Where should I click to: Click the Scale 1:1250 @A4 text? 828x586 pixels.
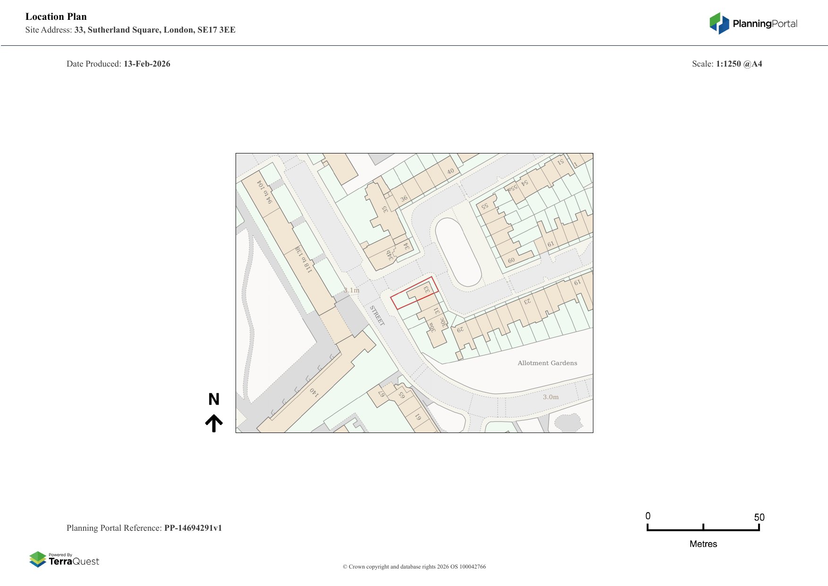point(727,64)
